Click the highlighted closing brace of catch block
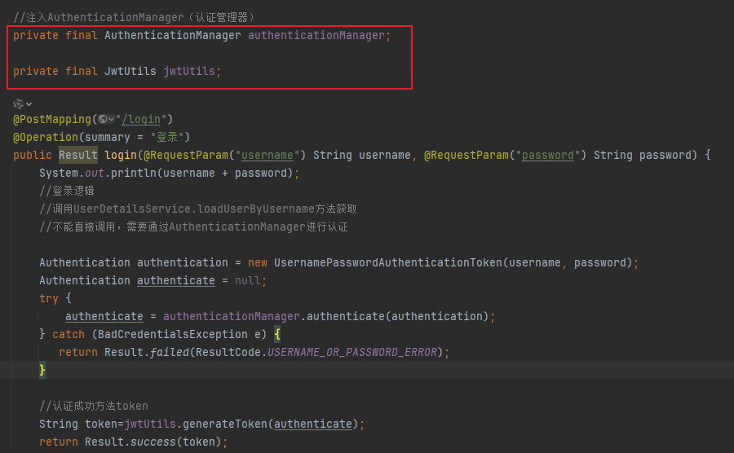The height and width of the screenshot is (453, 734). [42, 370]
